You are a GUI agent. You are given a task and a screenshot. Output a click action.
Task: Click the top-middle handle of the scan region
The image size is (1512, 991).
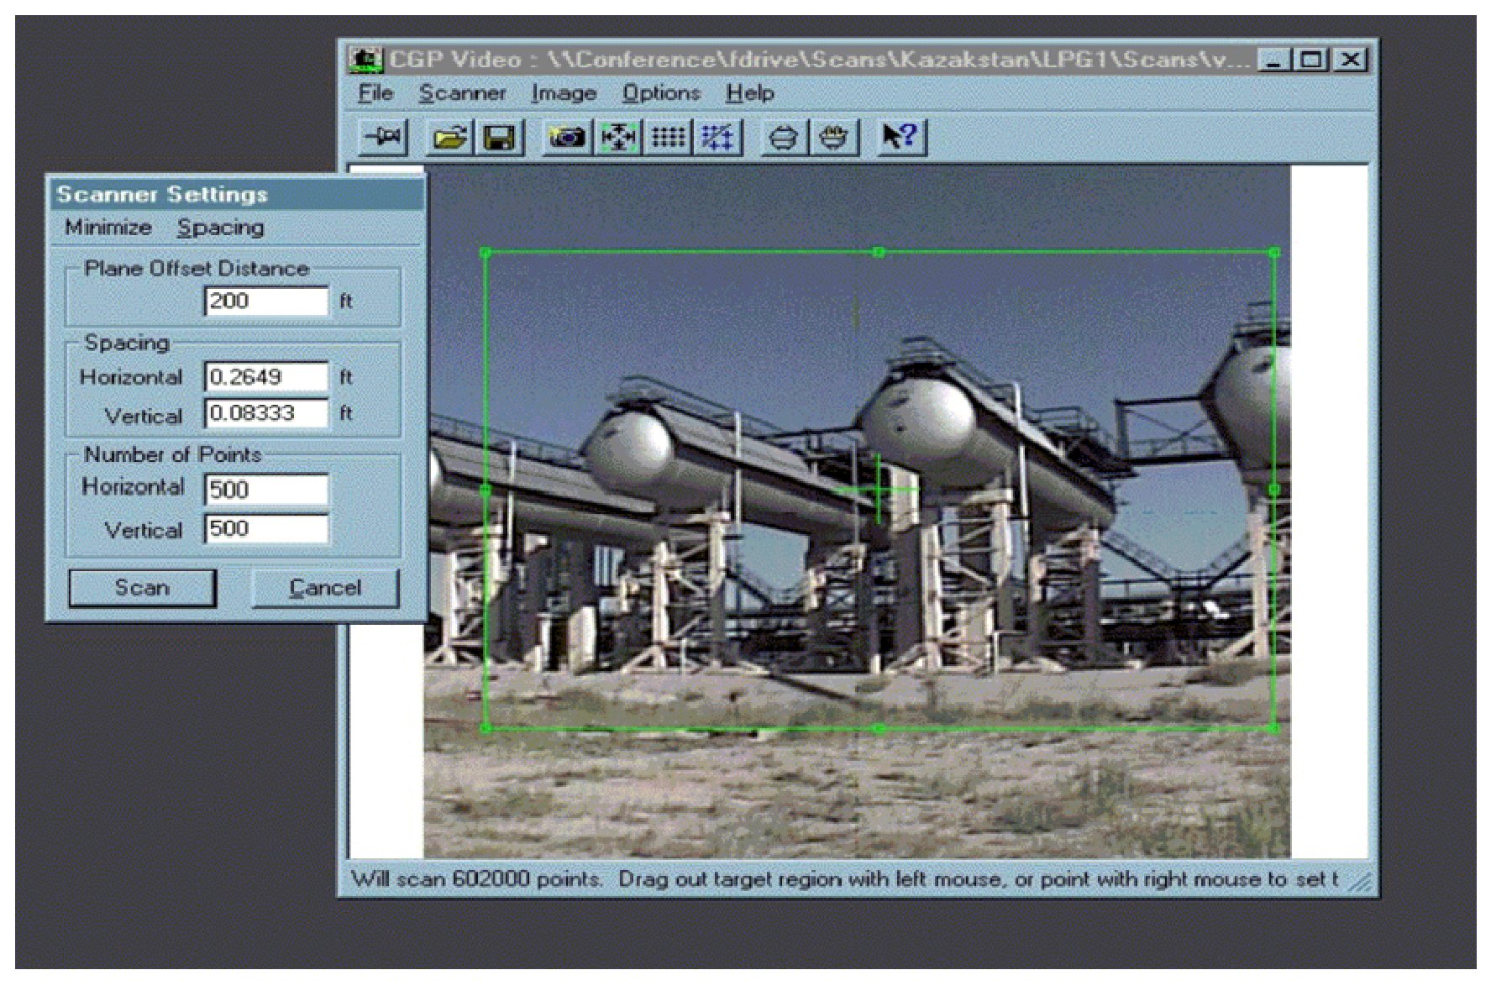click(x=879, y=252)
